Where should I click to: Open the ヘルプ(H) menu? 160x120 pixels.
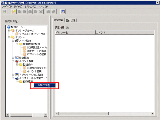tap(43, 6)
